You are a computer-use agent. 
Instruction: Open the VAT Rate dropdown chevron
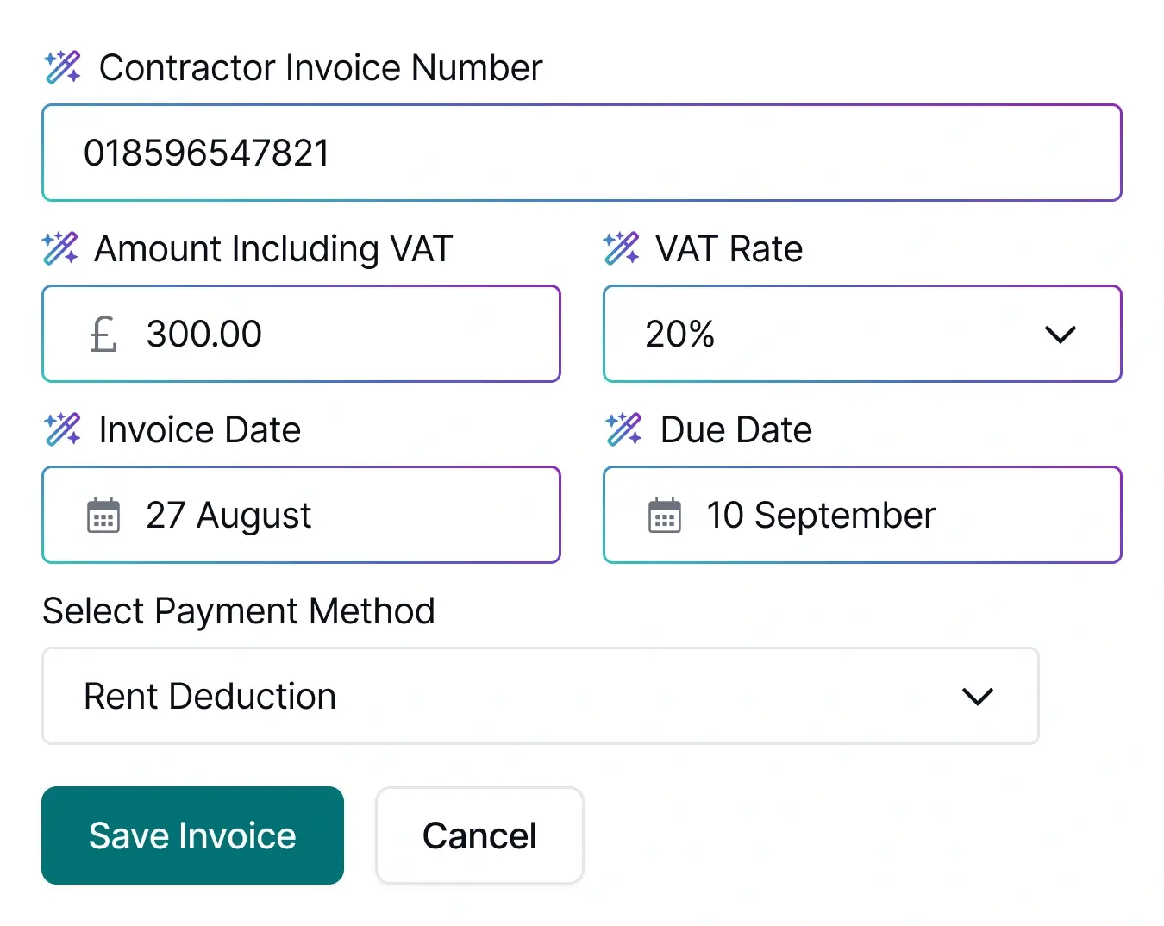1061,335
